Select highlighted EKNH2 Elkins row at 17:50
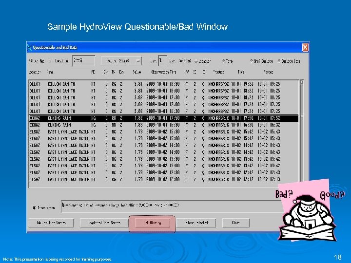The image size is (351, 263). pos(164,118)
